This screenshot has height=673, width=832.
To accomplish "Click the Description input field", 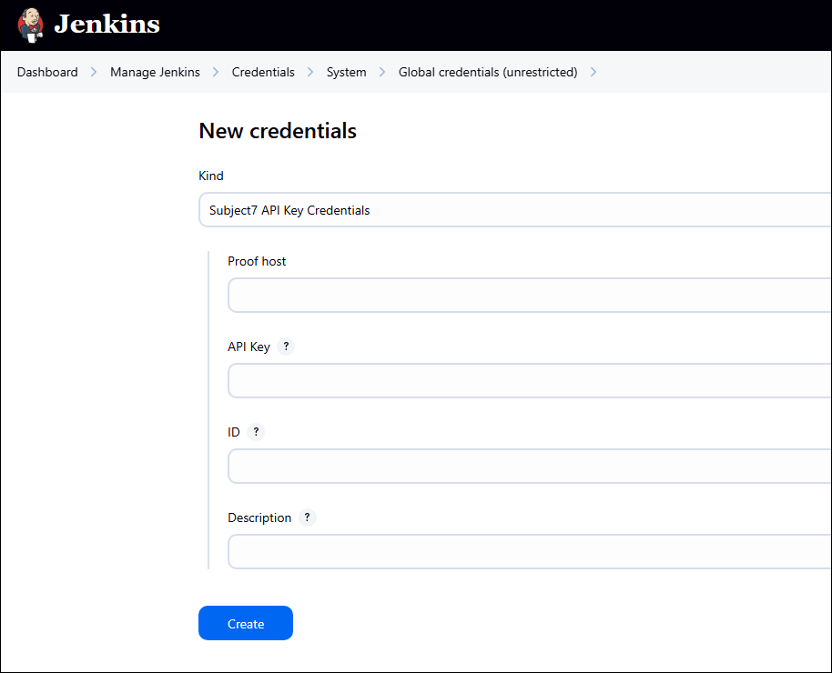I will (x=529, y=552).
